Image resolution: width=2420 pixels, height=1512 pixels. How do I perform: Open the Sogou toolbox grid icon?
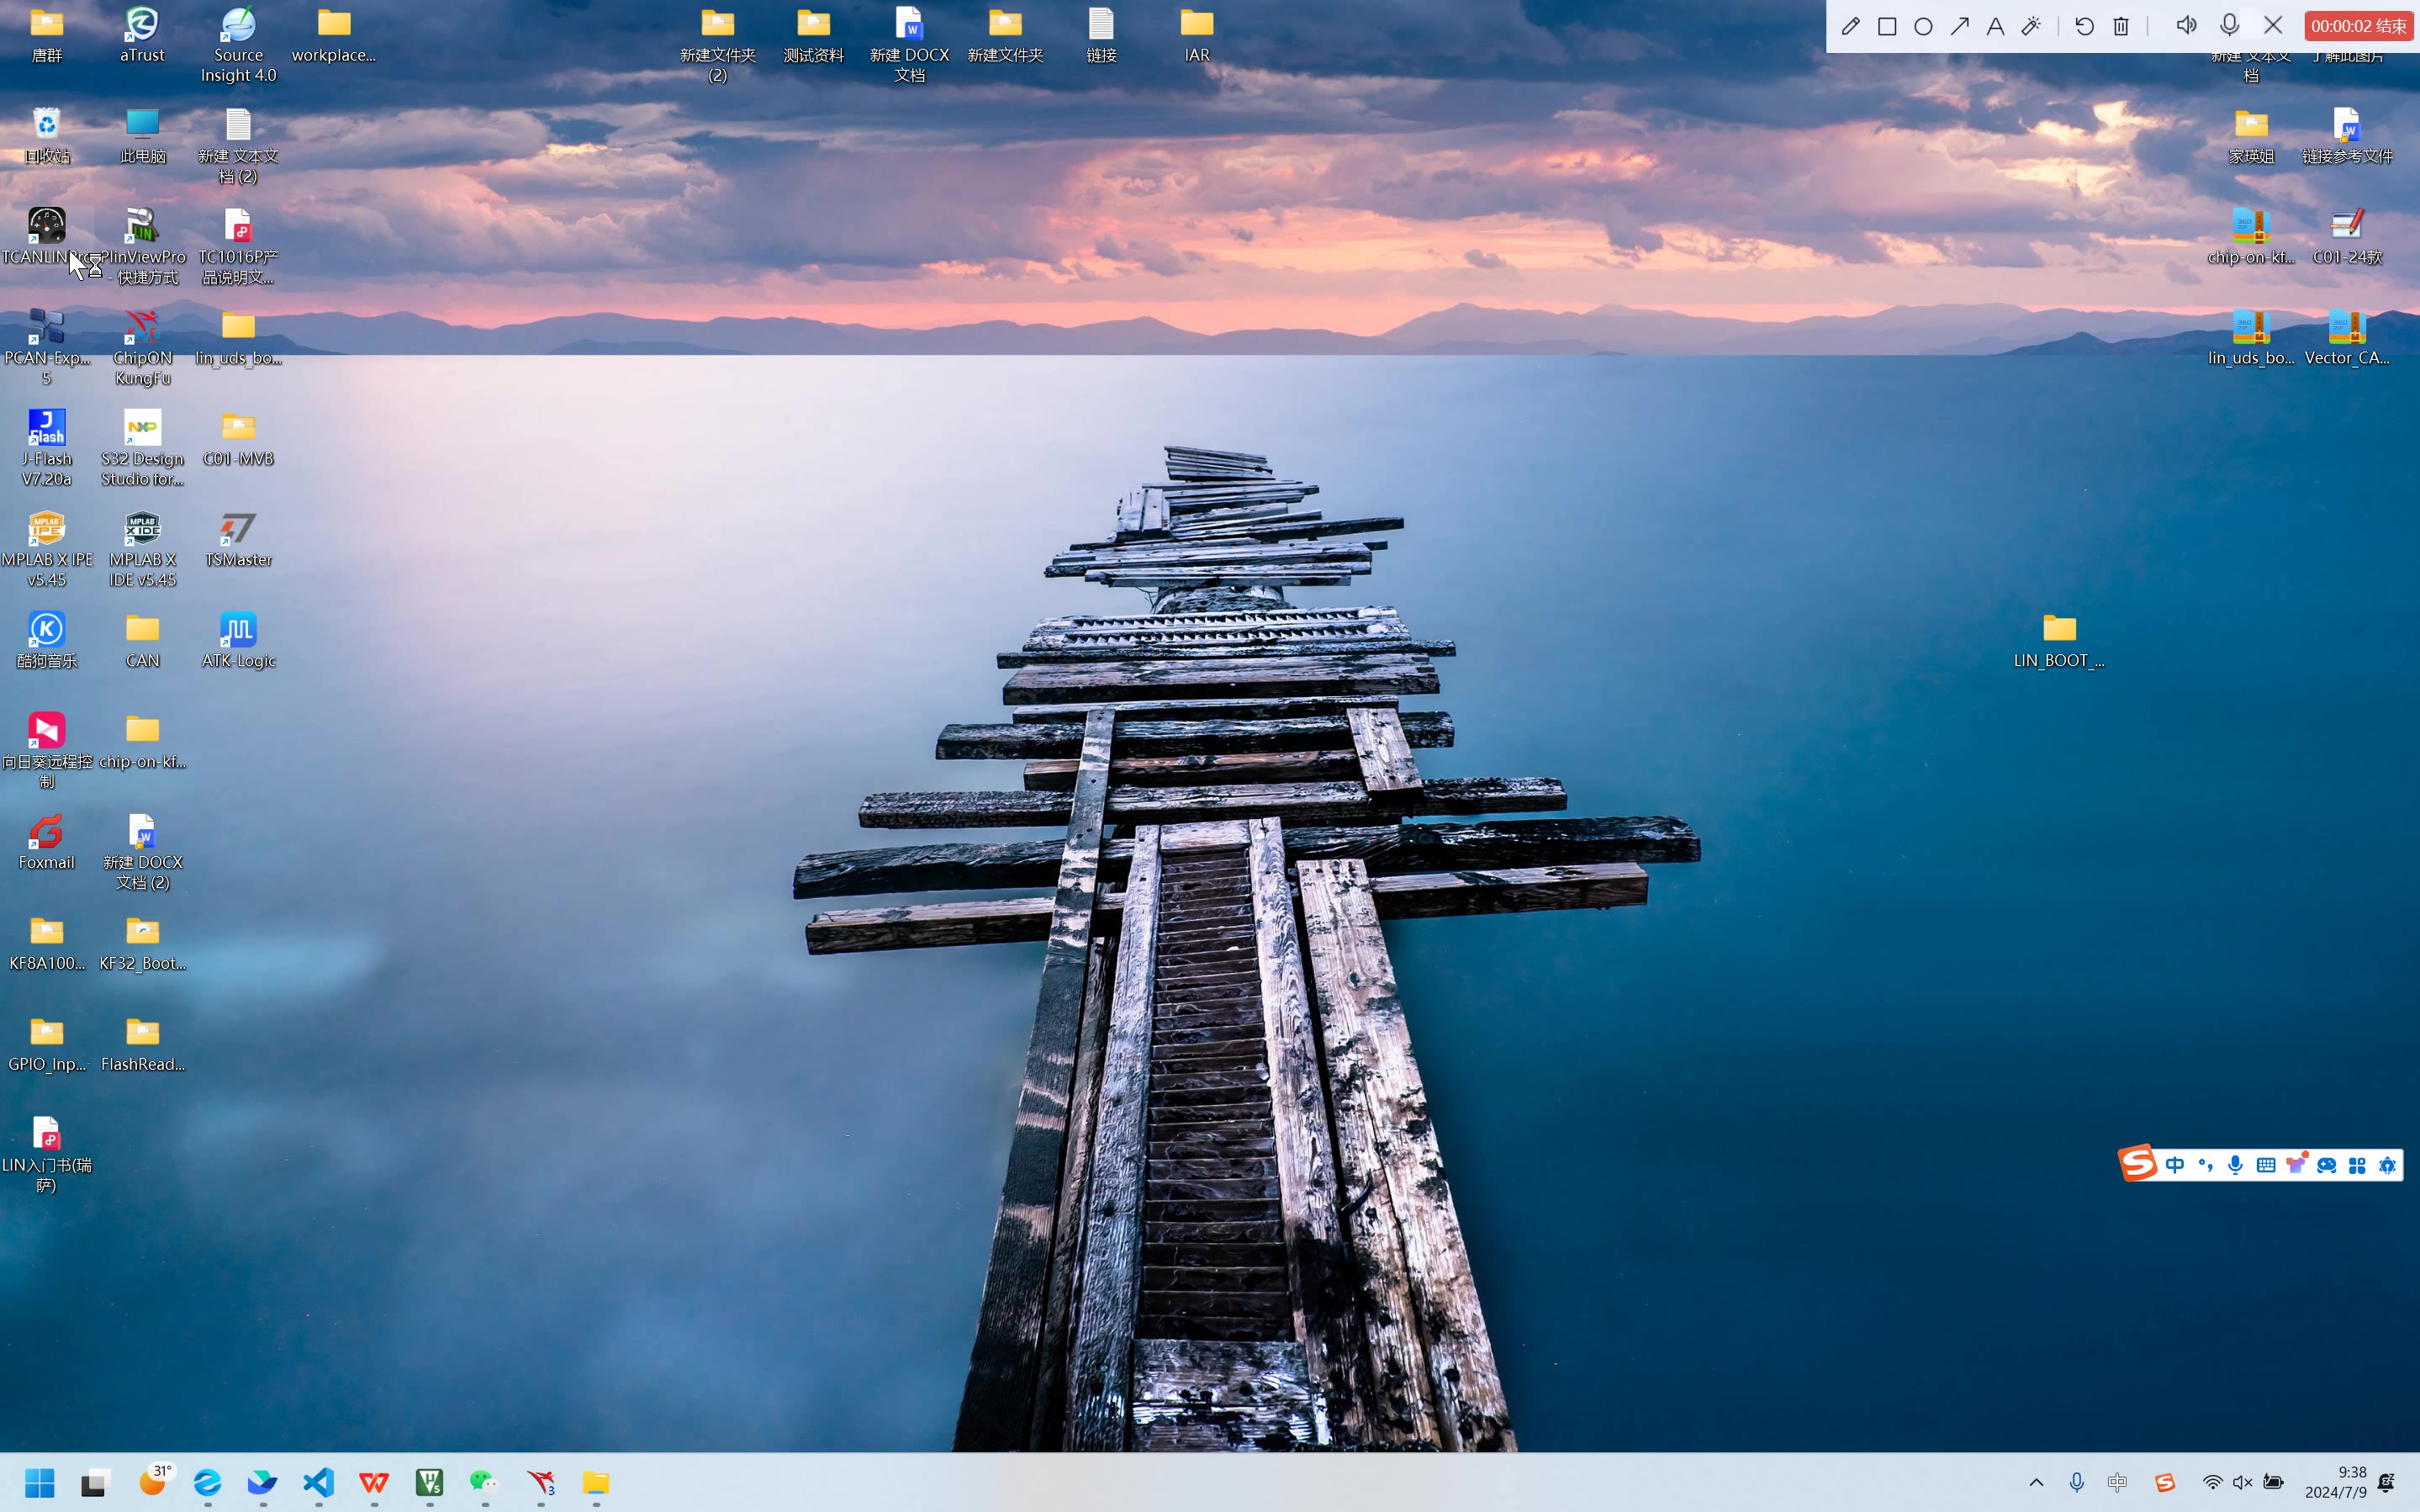point(2357,1165)
